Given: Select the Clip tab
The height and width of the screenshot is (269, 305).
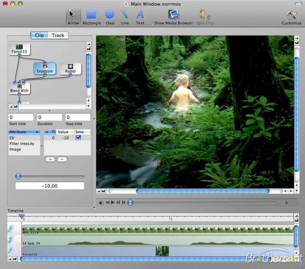Looking at the screenshot, I should pos(39,35).
